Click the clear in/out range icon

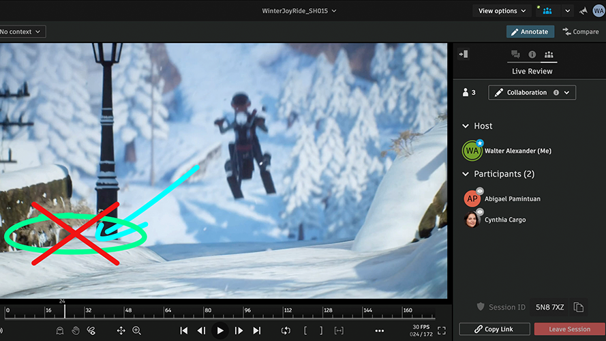(339, 331)
